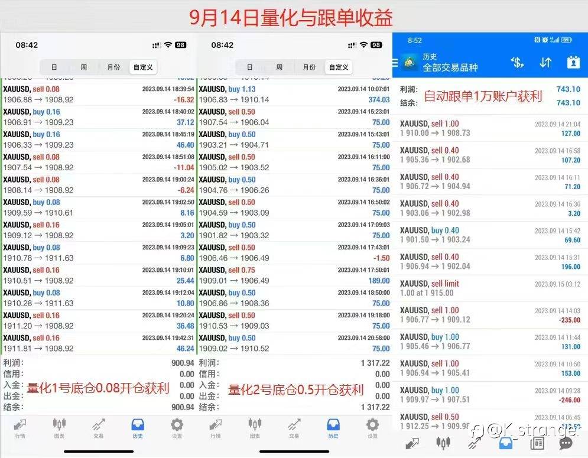Tap the dollar currency filter icon

pos(518,62)
